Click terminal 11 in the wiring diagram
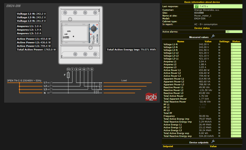The height and width of the screenshot is (150, 246). (x=68, y=70)
